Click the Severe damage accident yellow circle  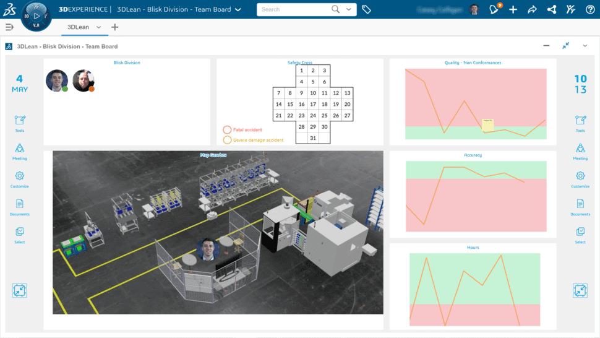(x=227, y=140)
